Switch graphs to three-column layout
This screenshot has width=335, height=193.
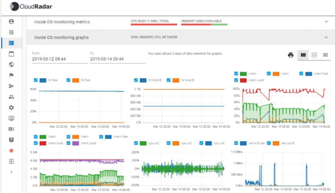click(x=303, y=55)
